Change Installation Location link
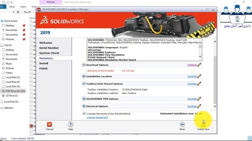Image resolution: width=252 pixels, height=141 pixels. pyautogui.click(x=192, y=76)
